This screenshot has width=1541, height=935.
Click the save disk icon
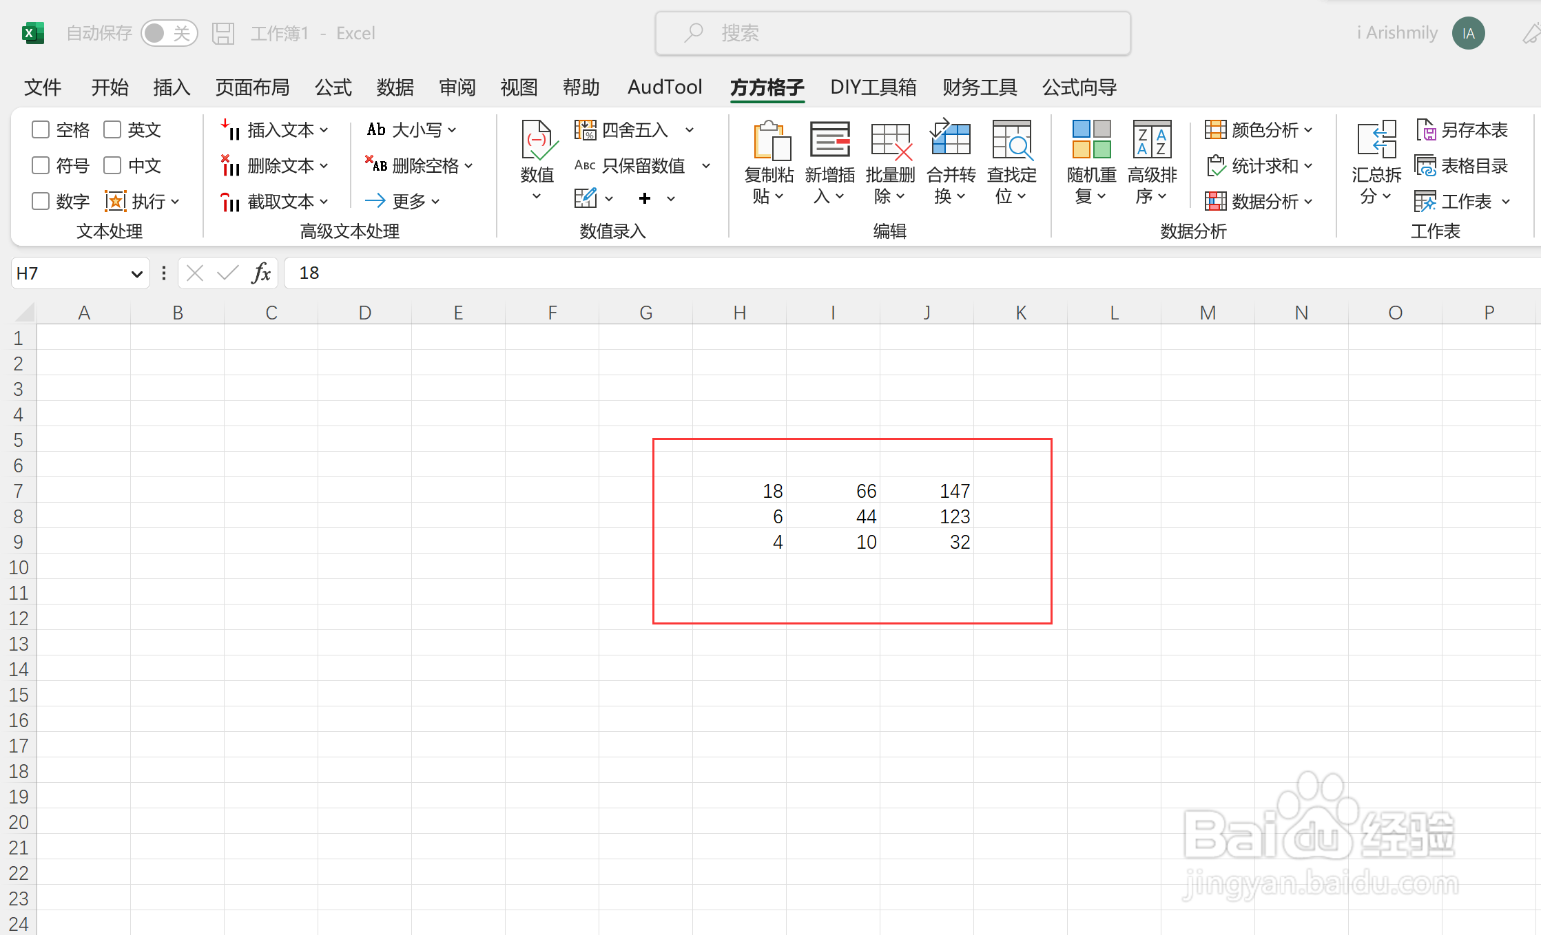pyautogui.click(x=223, y=33)
